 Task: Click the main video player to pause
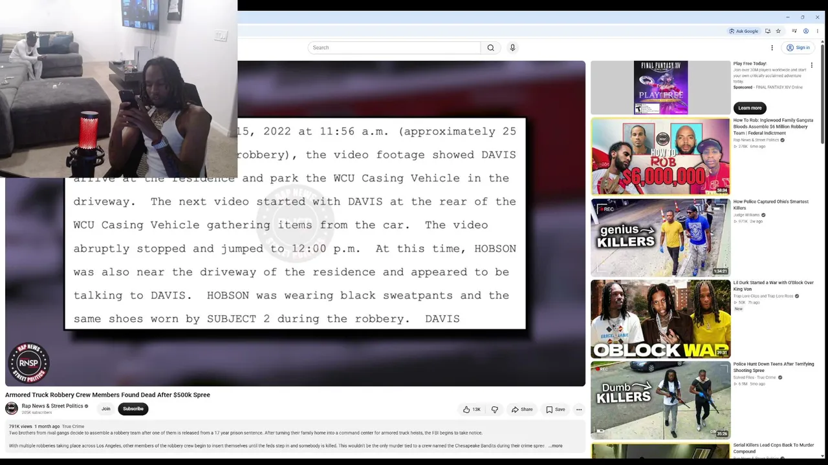pos(295,223)
